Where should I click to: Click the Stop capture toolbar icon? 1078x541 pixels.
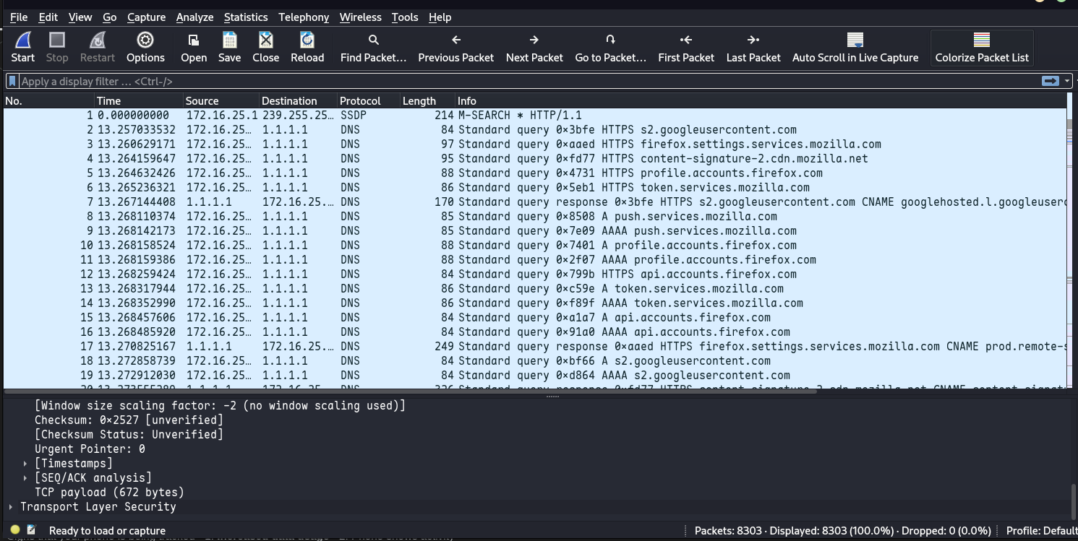57,47
